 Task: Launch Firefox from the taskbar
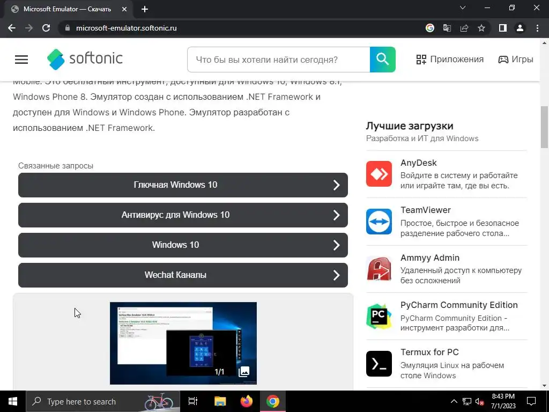[x=247, y=401]
